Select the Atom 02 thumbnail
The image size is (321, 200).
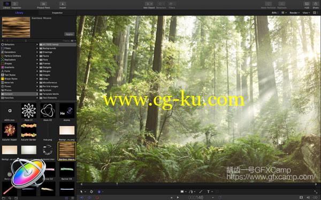[48, 110]
